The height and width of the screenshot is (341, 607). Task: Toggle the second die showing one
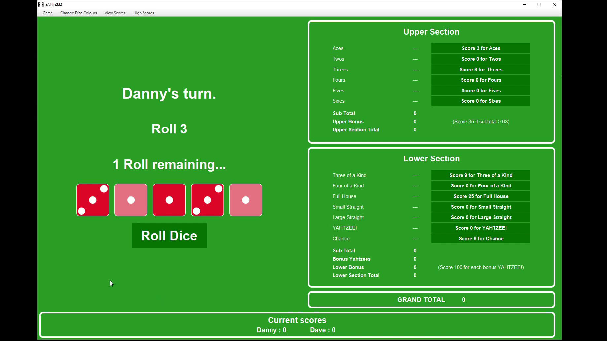(131, 200)
